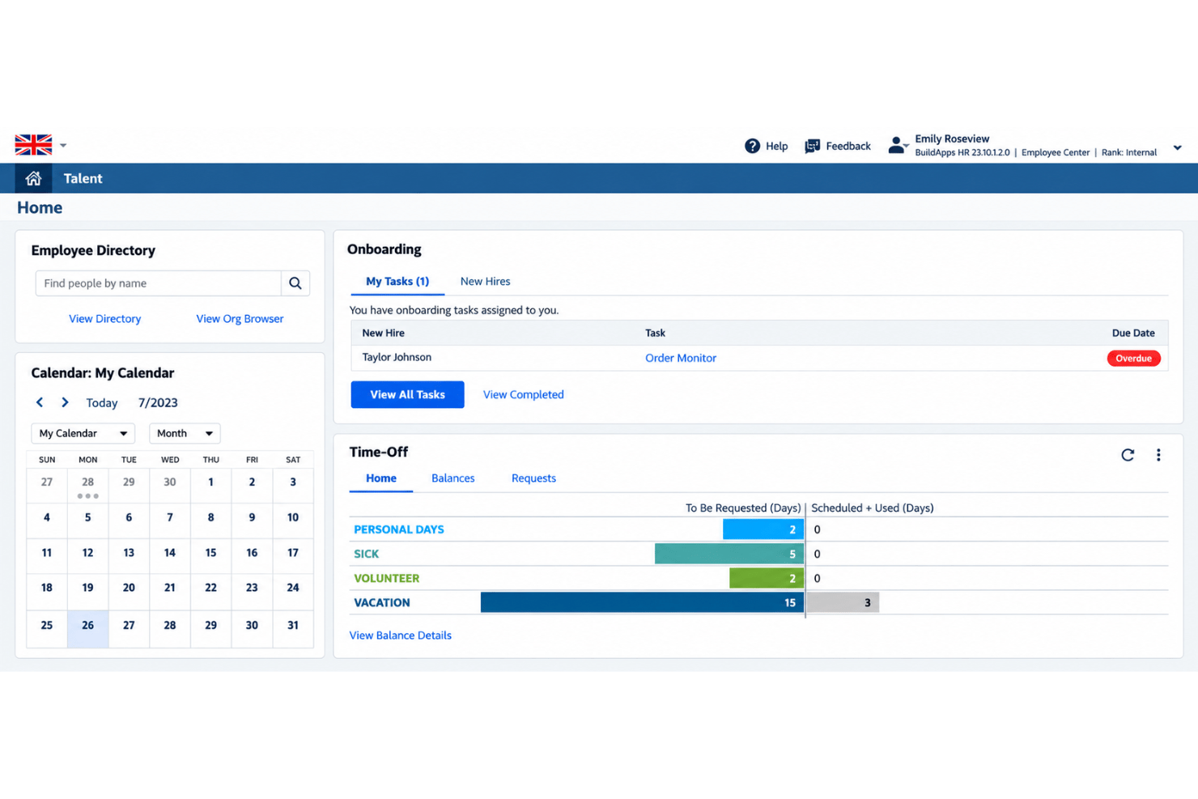Go to previous month in calendar
Image resolution: width=1198 pixels, height=799 pixels.
pos(40,402)
